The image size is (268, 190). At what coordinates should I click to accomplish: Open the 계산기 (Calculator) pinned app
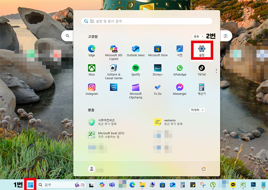pyautogui.click(x=202, y=89)
